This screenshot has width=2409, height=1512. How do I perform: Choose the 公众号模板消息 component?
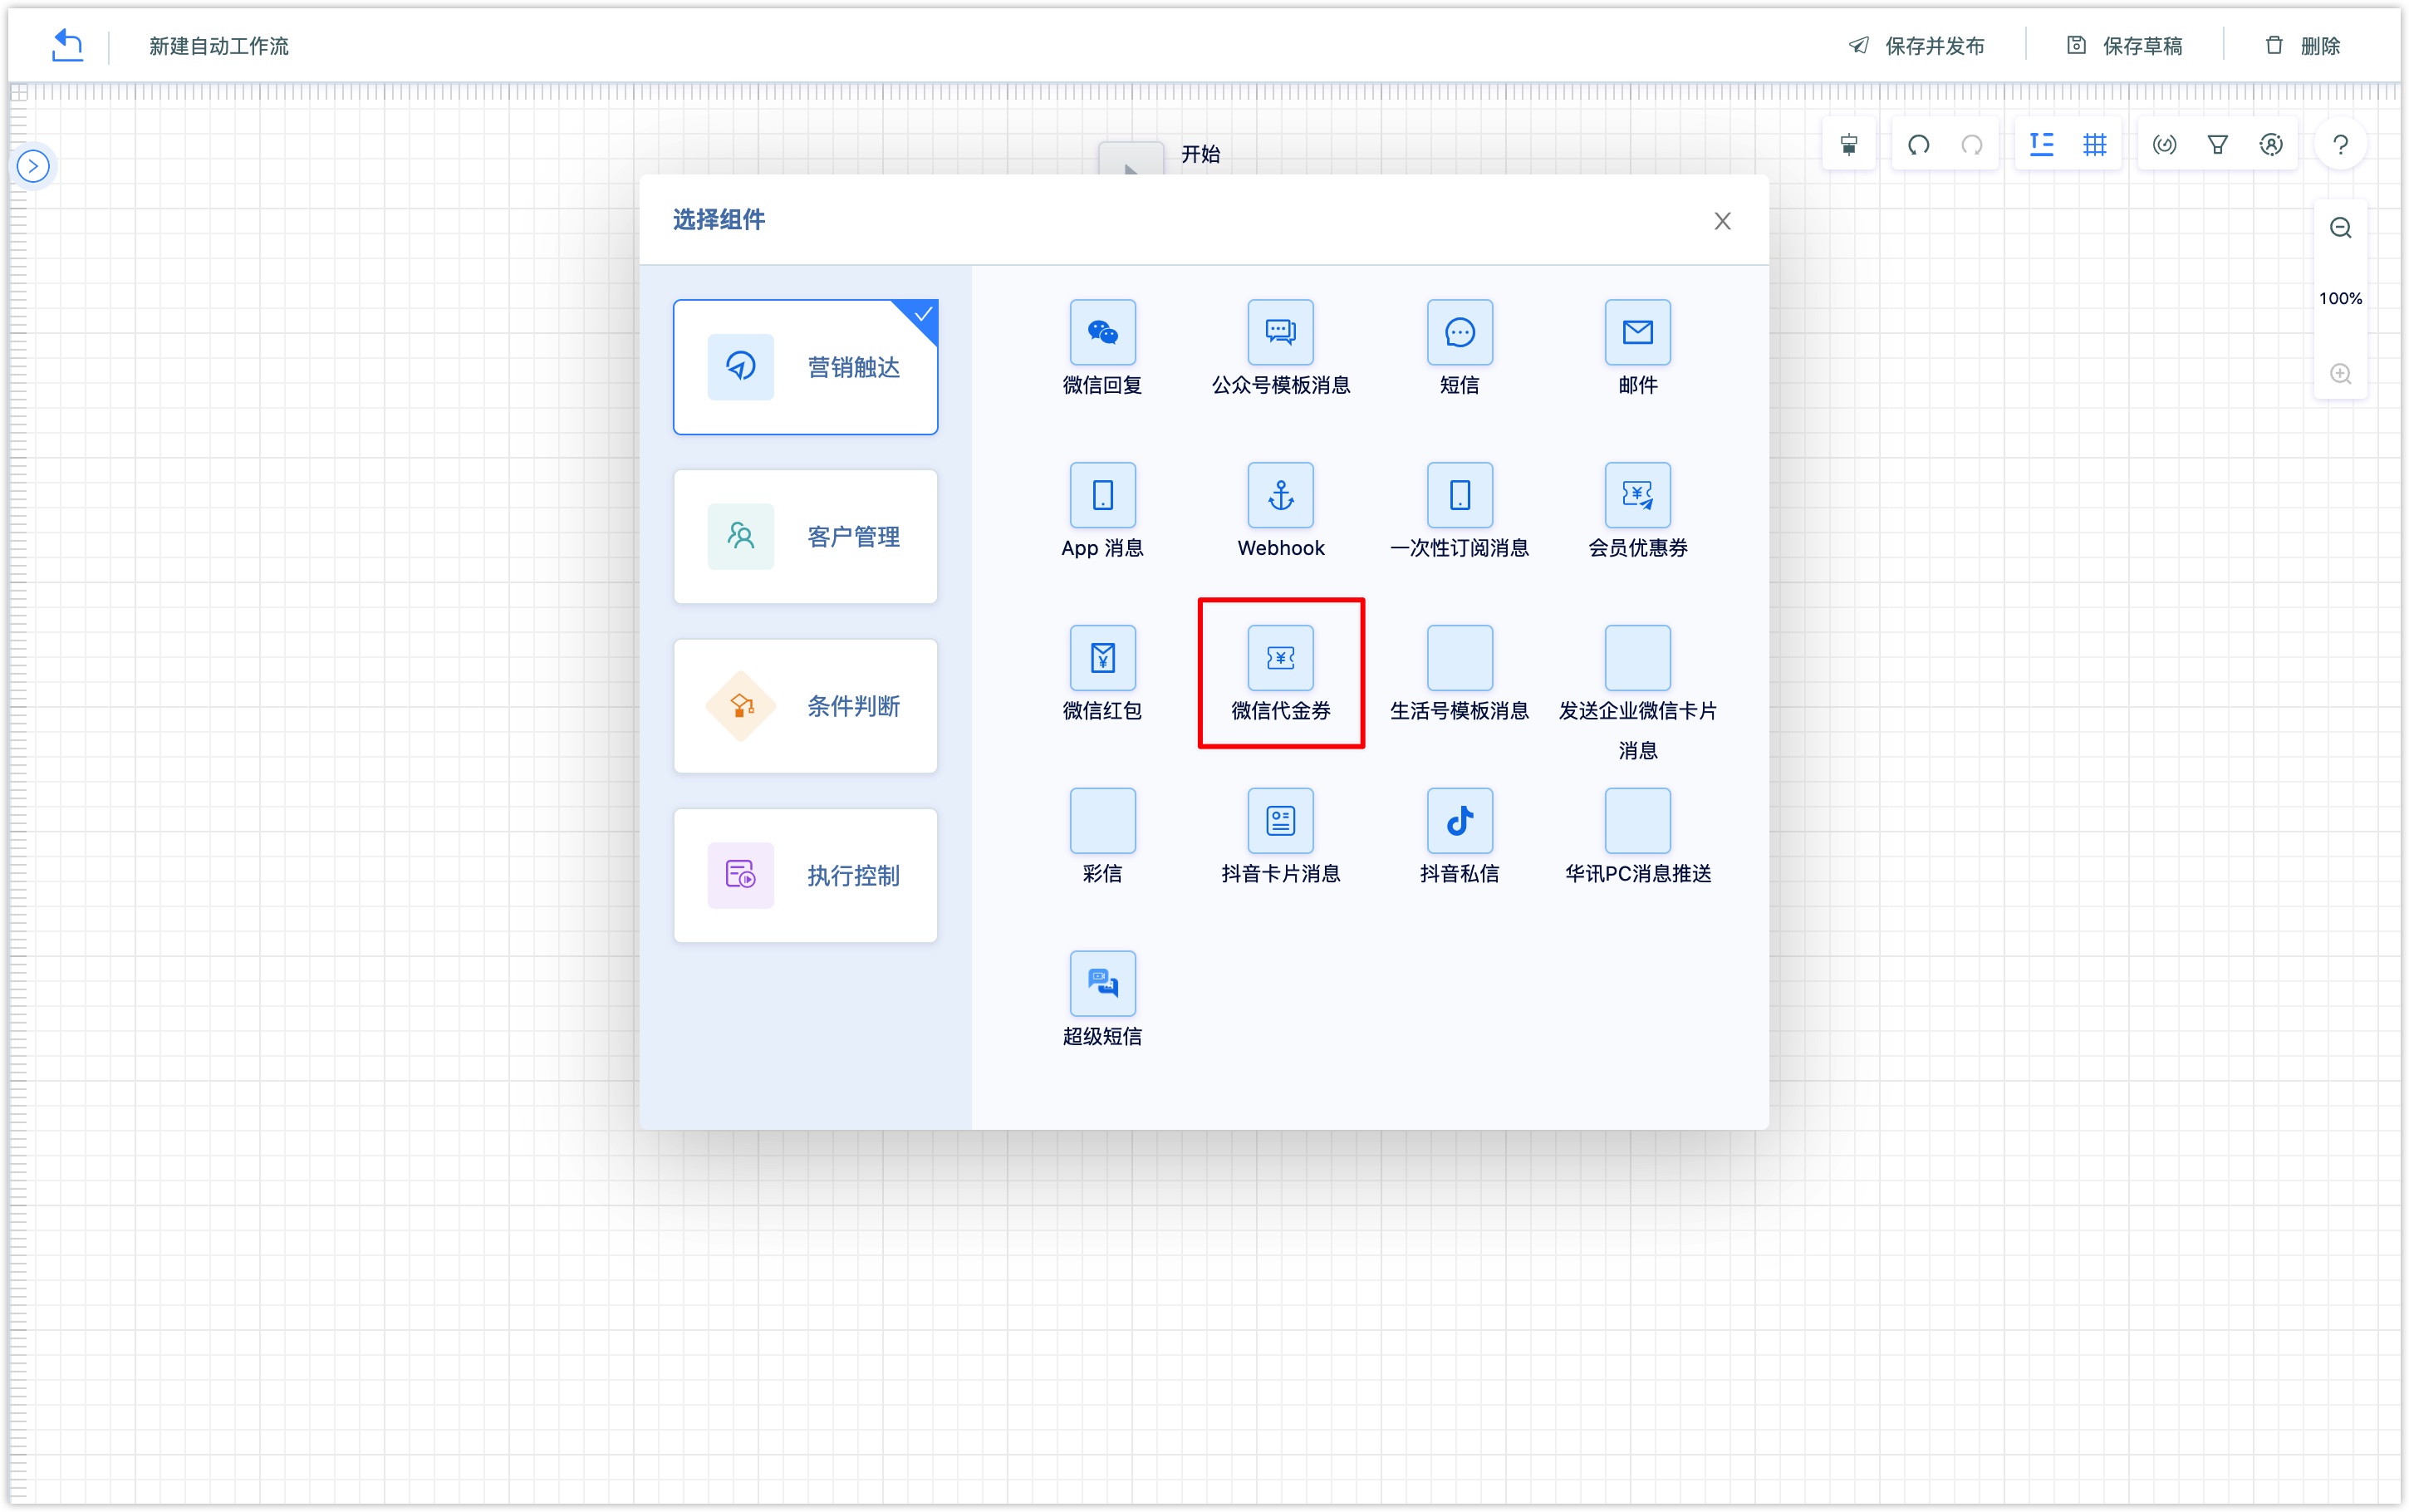(1280, 348)
